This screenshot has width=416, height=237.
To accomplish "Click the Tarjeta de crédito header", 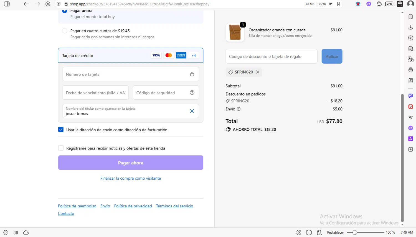I will [131, 55].
